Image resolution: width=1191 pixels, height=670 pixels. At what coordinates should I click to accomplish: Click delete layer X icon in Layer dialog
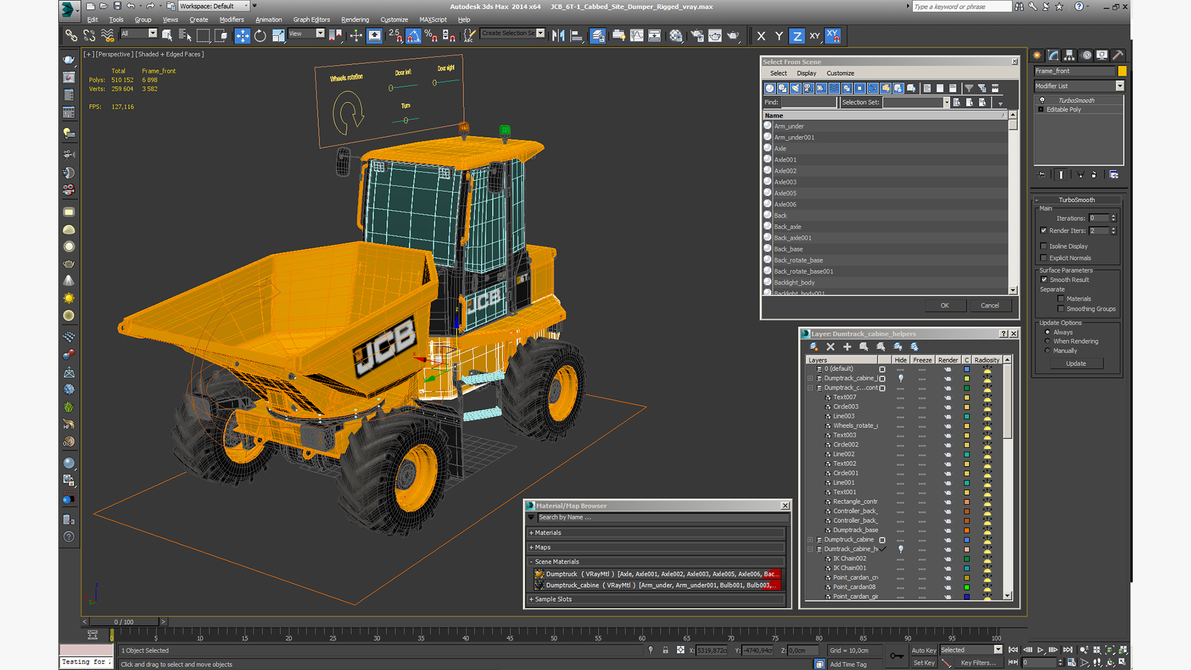tap(831, 347)
